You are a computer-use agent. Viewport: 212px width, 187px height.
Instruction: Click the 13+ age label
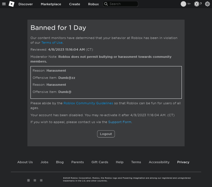click(x=189, y=4)
